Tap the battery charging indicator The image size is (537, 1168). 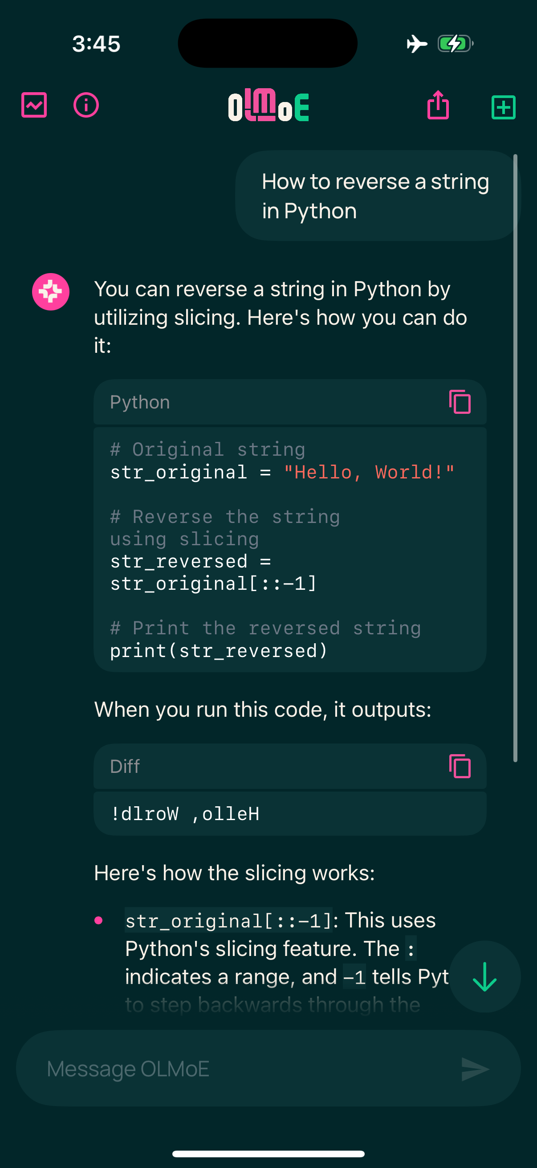(x=456, y=44)
